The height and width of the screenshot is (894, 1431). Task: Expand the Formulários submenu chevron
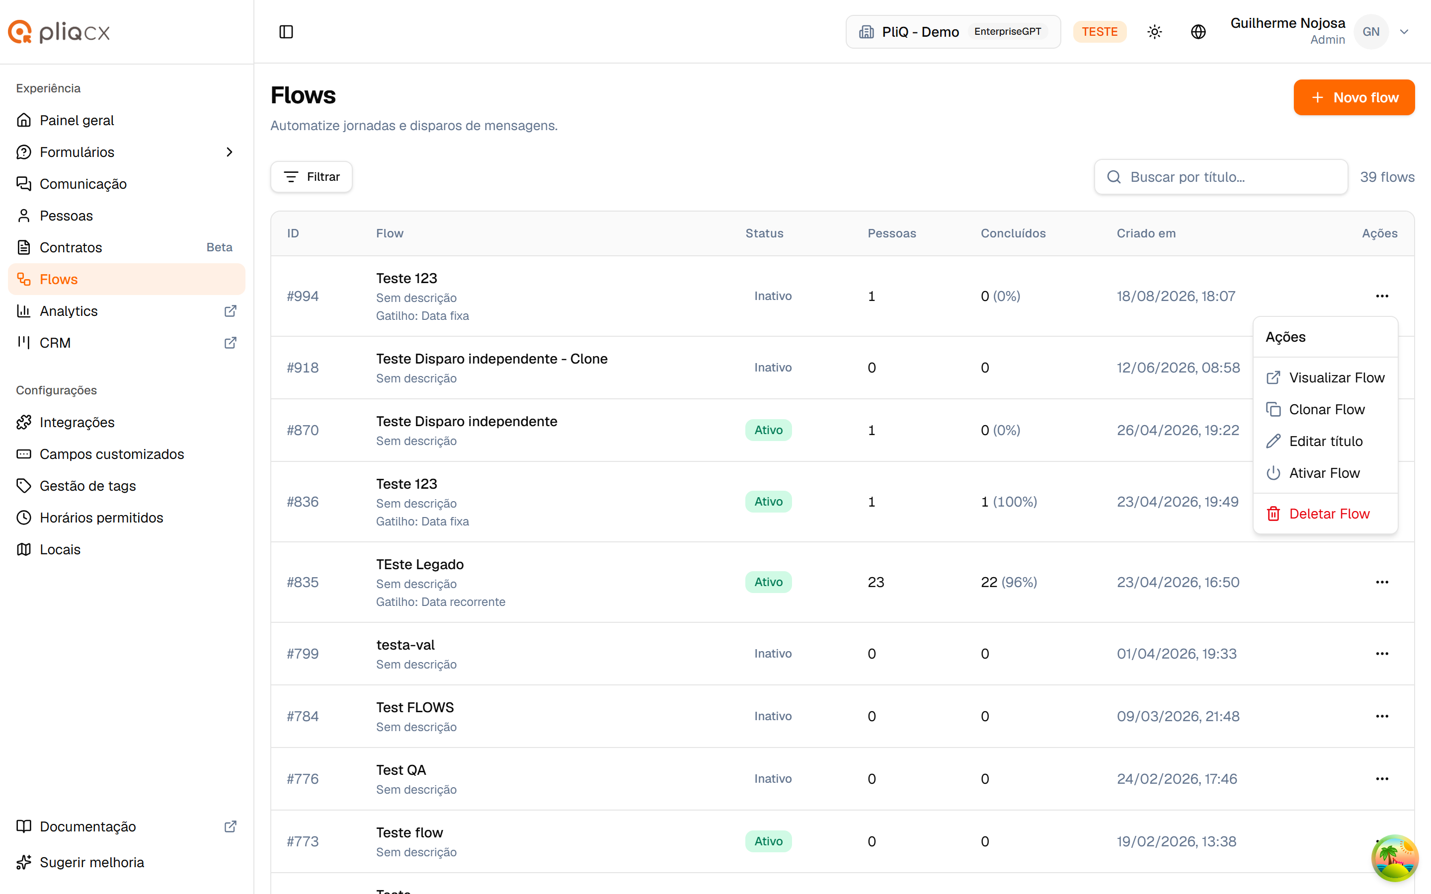[230, 152]
